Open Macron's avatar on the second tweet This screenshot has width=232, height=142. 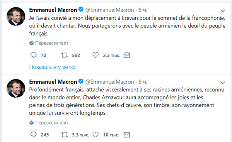[x=16, y=88]
